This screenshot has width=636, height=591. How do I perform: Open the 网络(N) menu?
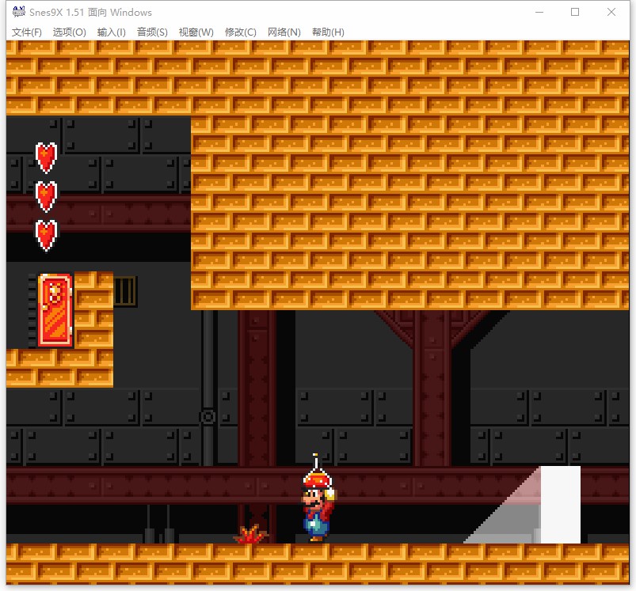click(x=284, y=32)
